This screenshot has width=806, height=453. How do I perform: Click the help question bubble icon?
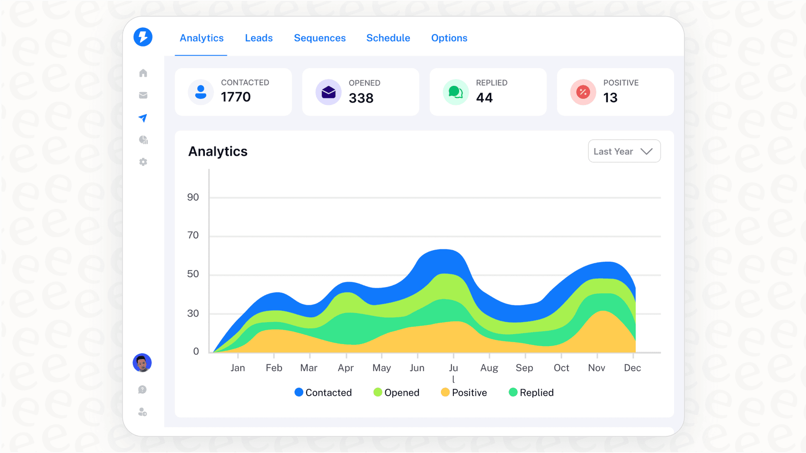[142, 389]
